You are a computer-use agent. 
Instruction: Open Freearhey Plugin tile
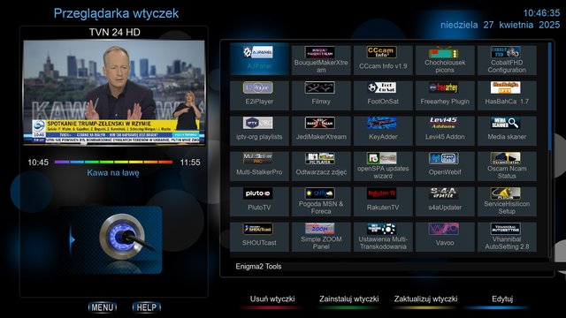click(x=445, y=95)
